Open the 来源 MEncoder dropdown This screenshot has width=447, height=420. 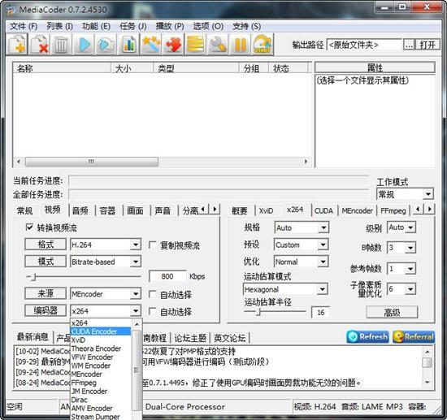136,294
